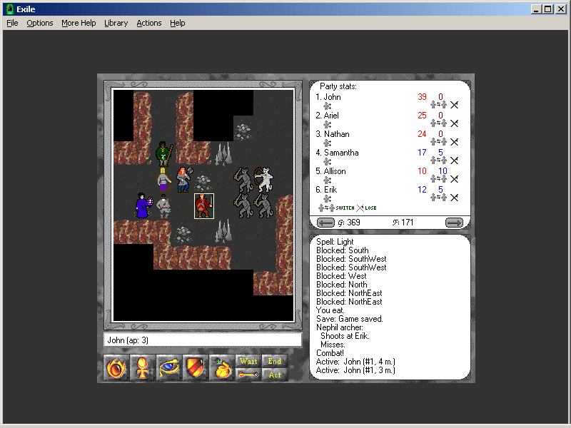Select the blonde character in purple trousers

pos(164,180)
